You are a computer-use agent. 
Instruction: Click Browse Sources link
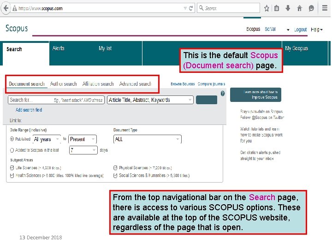pyautogui.click(x=183, y=84)
